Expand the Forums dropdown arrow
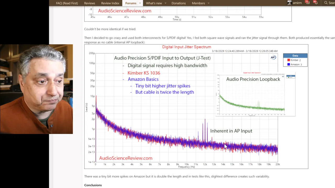This screenshot has height=188, width=335. point(140,3)
